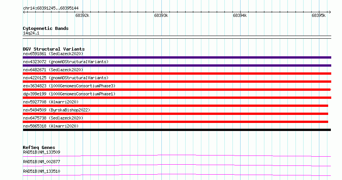342x180 pixels.
Task: Click the red bar under dgv399e199
Action: (x=177, y=98)
